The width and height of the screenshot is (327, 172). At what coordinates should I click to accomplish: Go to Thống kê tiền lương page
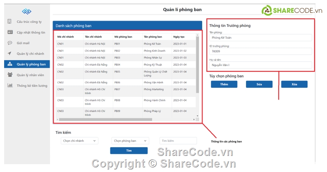32,85
